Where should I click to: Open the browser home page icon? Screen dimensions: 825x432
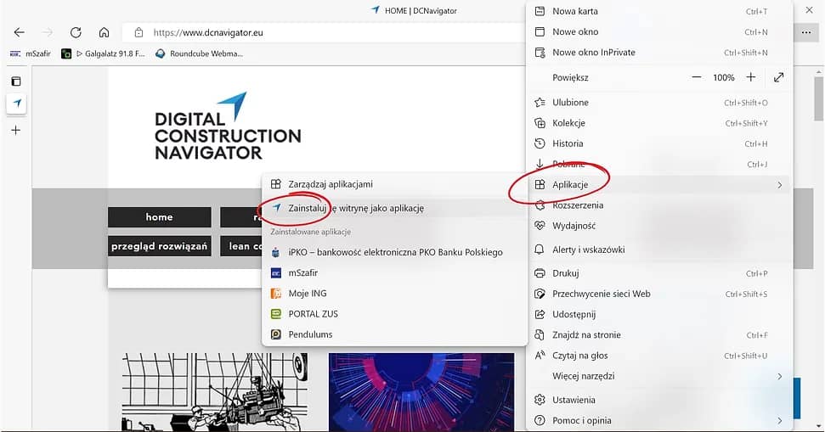click(x=105, y=32)
